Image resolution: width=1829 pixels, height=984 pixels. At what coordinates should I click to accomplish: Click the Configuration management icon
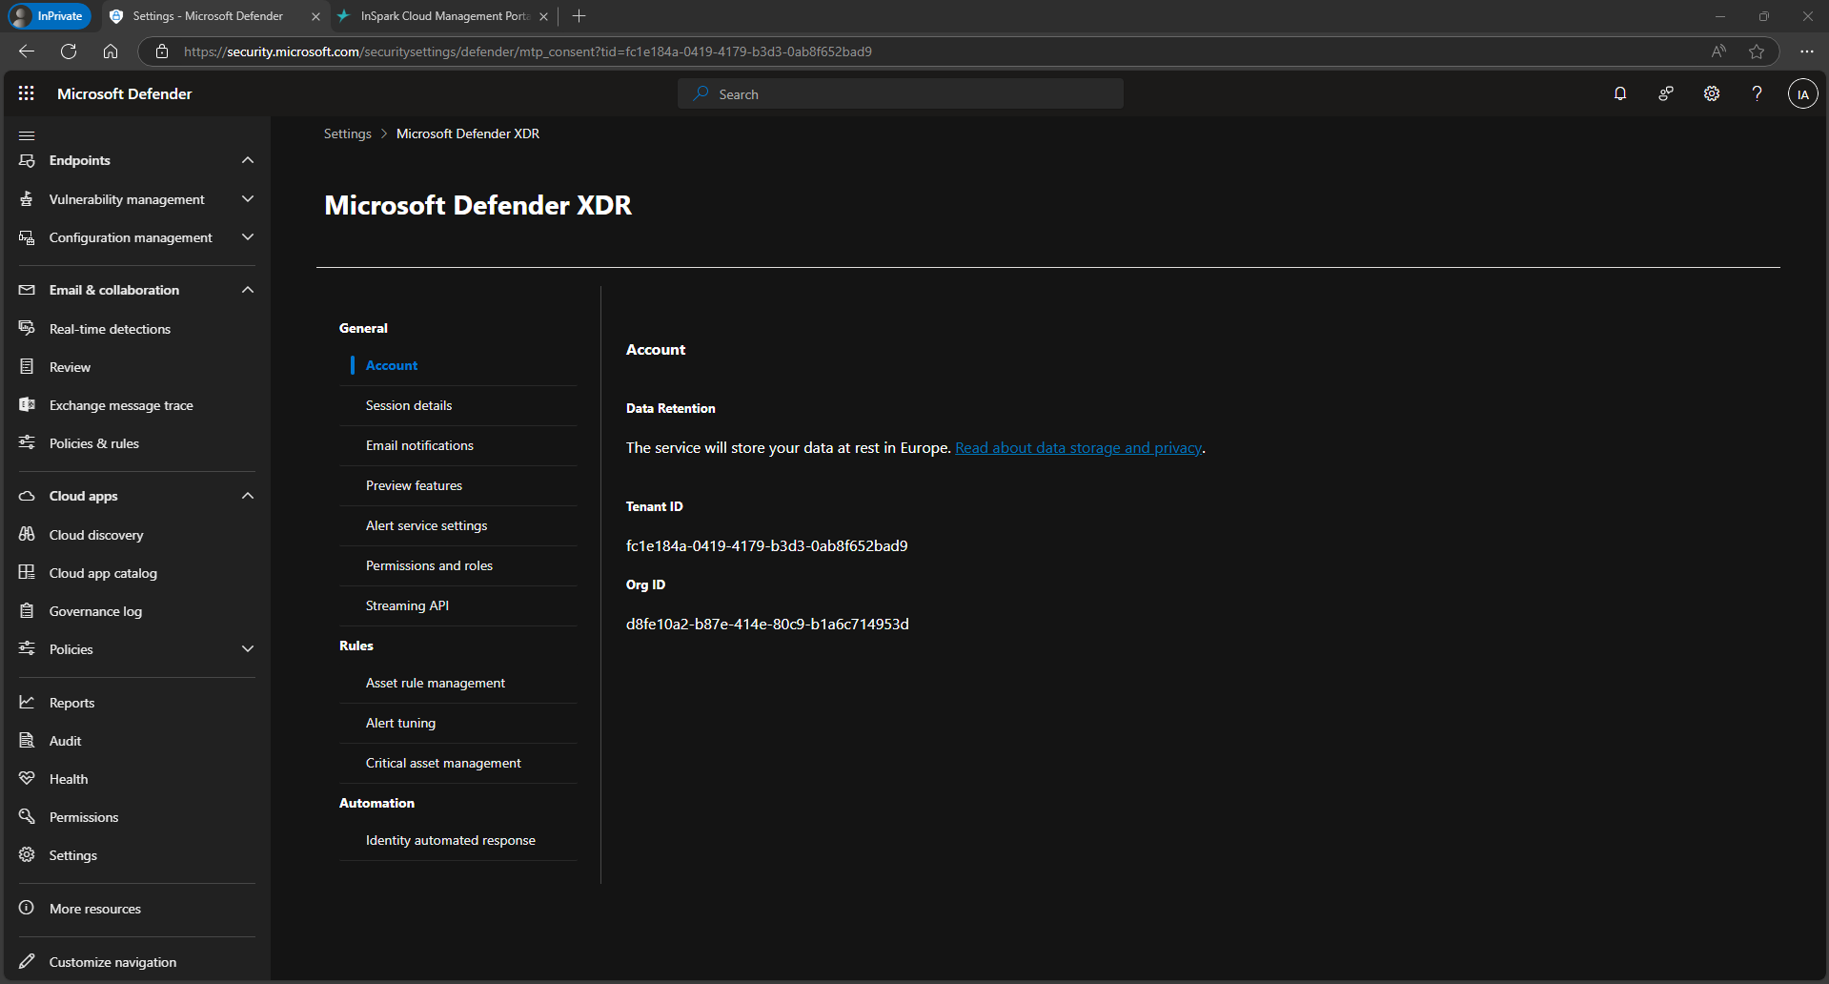point(27,237)
